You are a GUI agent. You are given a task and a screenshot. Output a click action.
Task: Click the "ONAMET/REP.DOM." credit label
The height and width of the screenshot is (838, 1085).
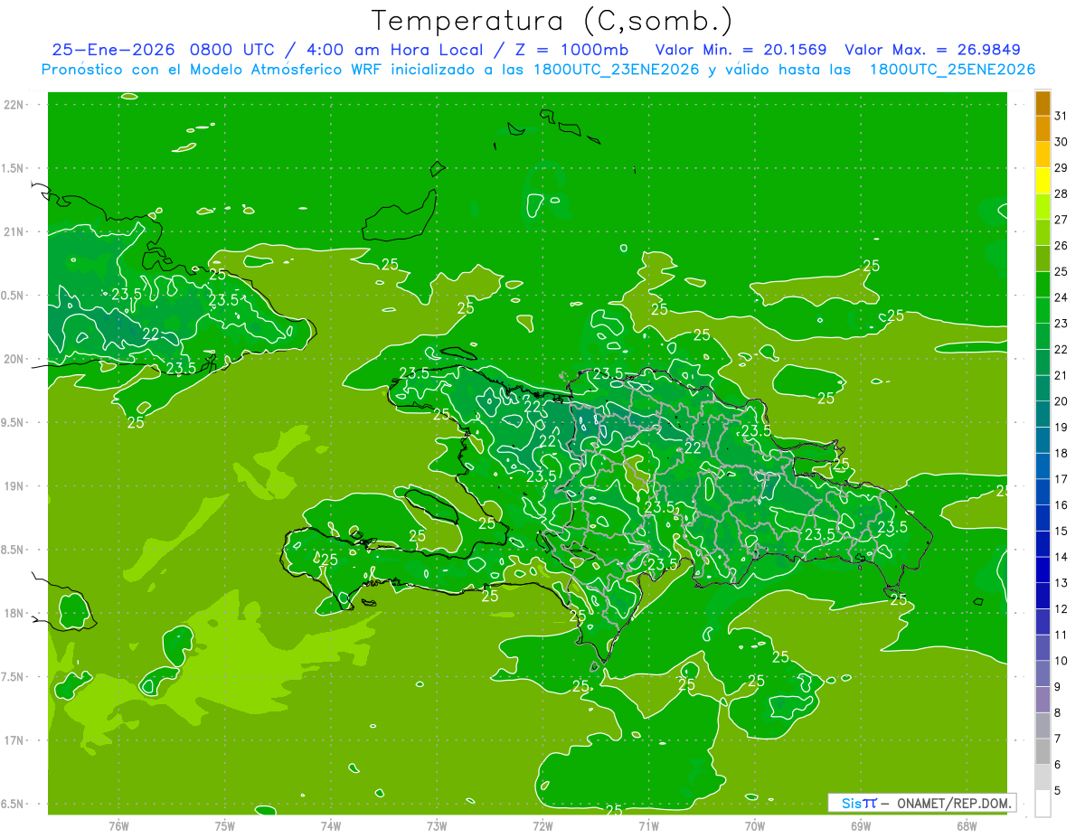(x=955, y=803)
